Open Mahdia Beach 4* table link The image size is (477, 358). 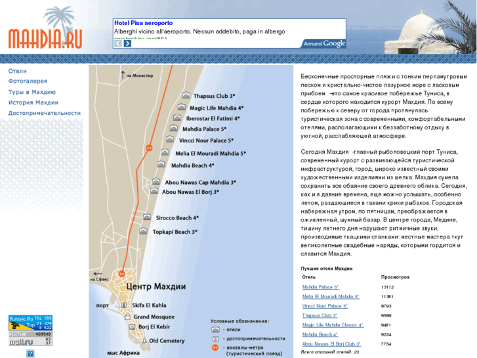click(320, 334)
